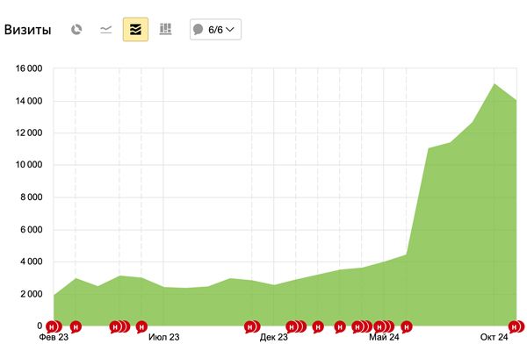Click the chart peak near Окт 24

coord(494,84)
